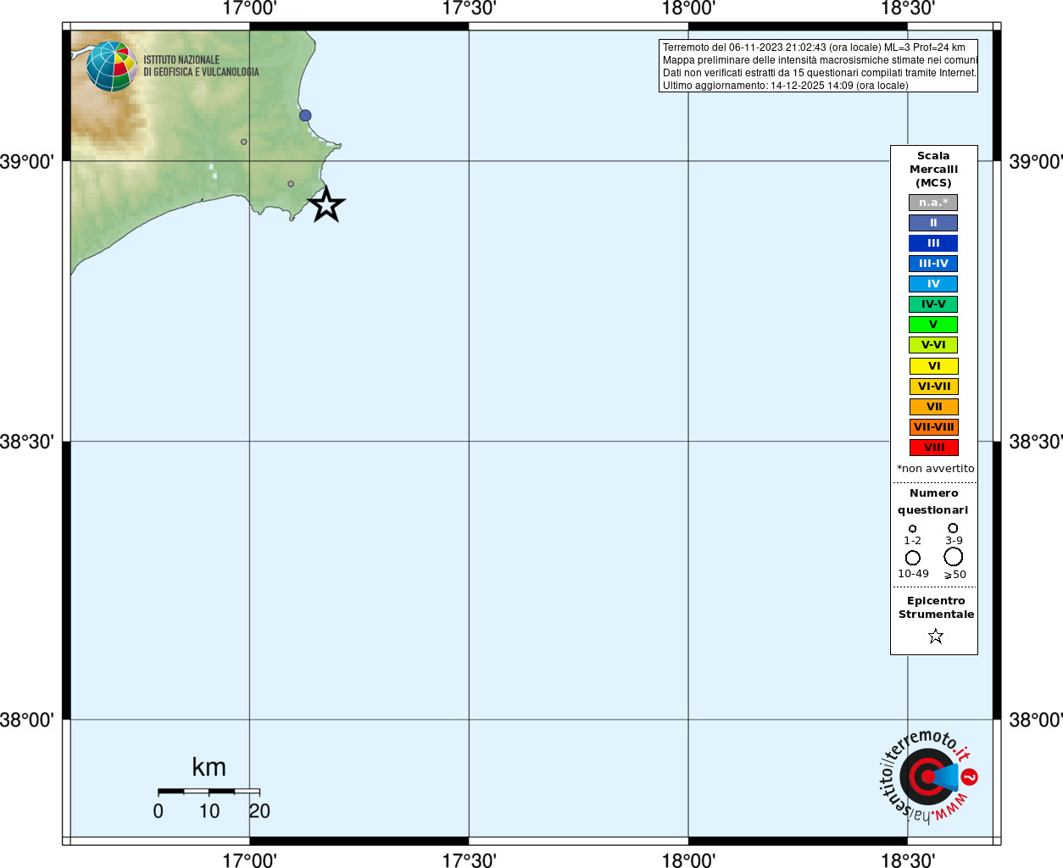Viewport: 1063px width, 868px height.
Task: Click the km scale bar
Action: coord(209,792)
